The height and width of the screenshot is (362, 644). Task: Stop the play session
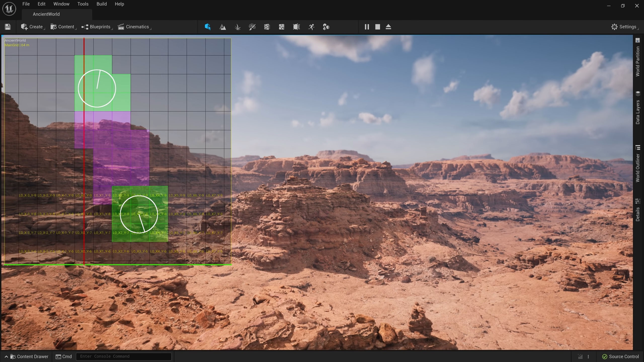[378, 27]
